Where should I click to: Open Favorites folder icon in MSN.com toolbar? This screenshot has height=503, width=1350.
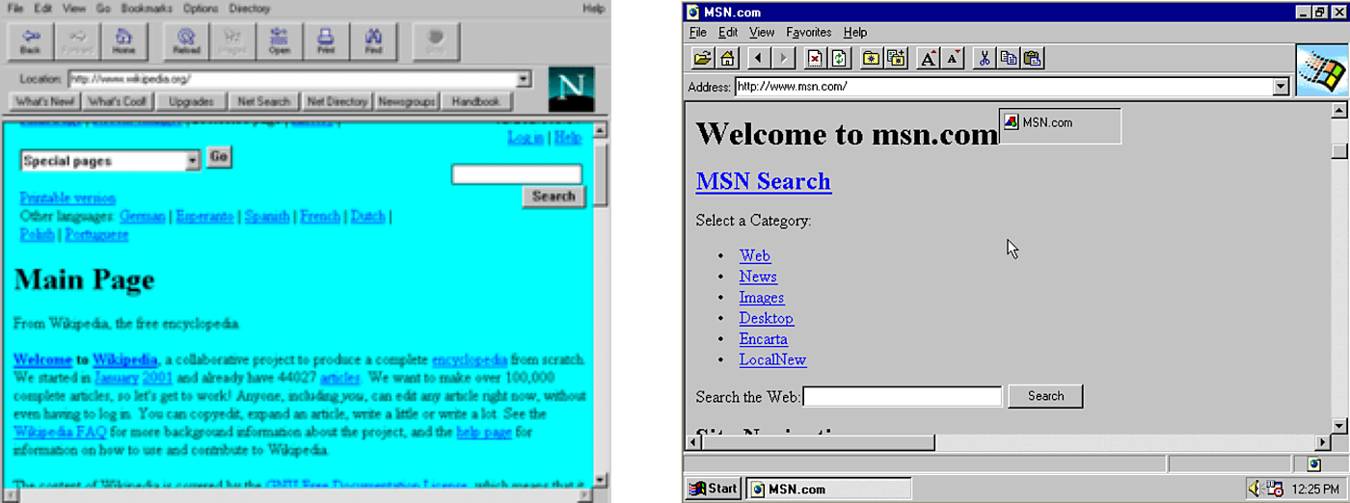pos(872,59)
